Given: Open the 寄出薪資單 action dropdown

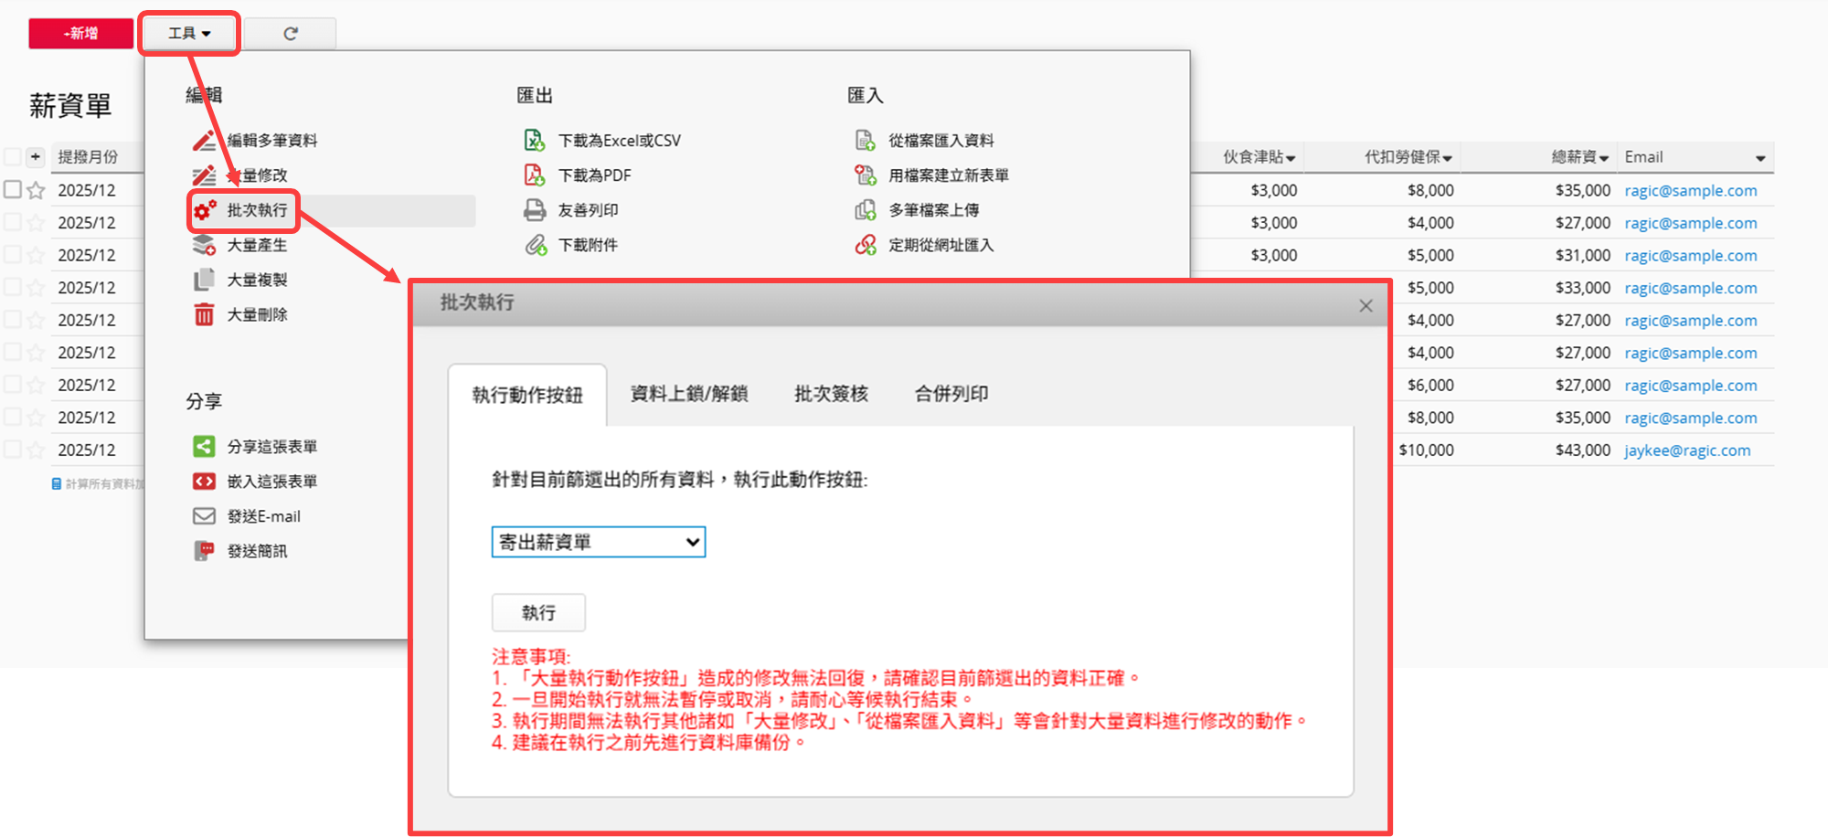Looking at the screenshot, I should pos(599,542).
